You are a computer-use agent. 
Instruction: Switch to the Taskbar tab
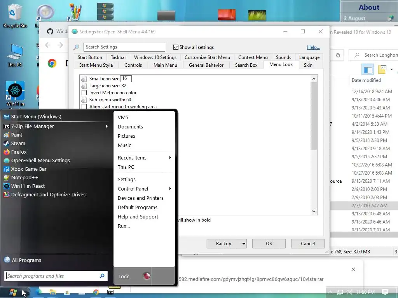118,57
